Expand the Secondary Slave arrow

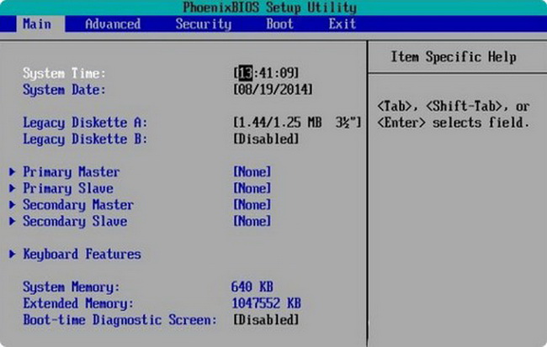[13, 221]
